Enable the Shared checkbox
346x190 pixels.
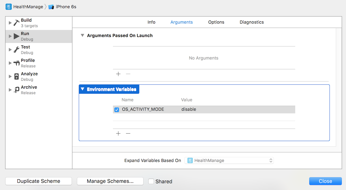(x=151, y=181)
